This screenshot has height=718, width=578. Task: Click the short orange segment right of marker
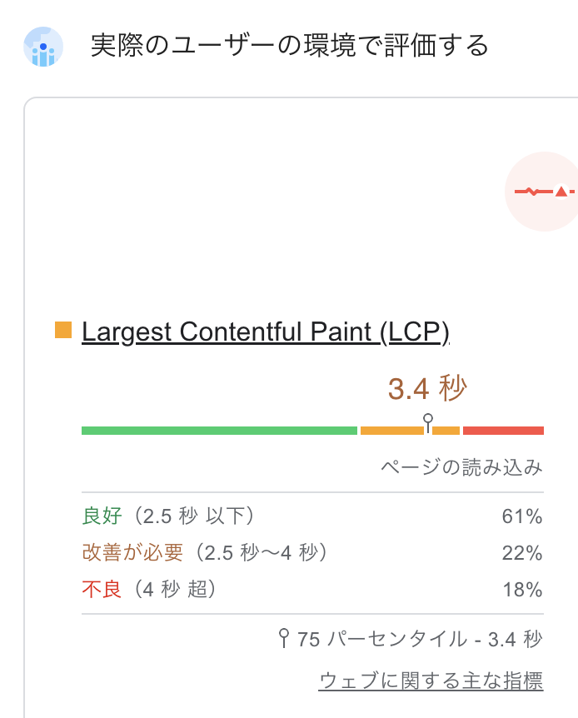point(446,431)
